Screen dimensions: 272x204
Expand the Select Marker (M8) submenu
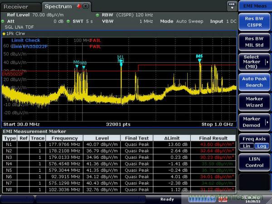click(254, 62)
